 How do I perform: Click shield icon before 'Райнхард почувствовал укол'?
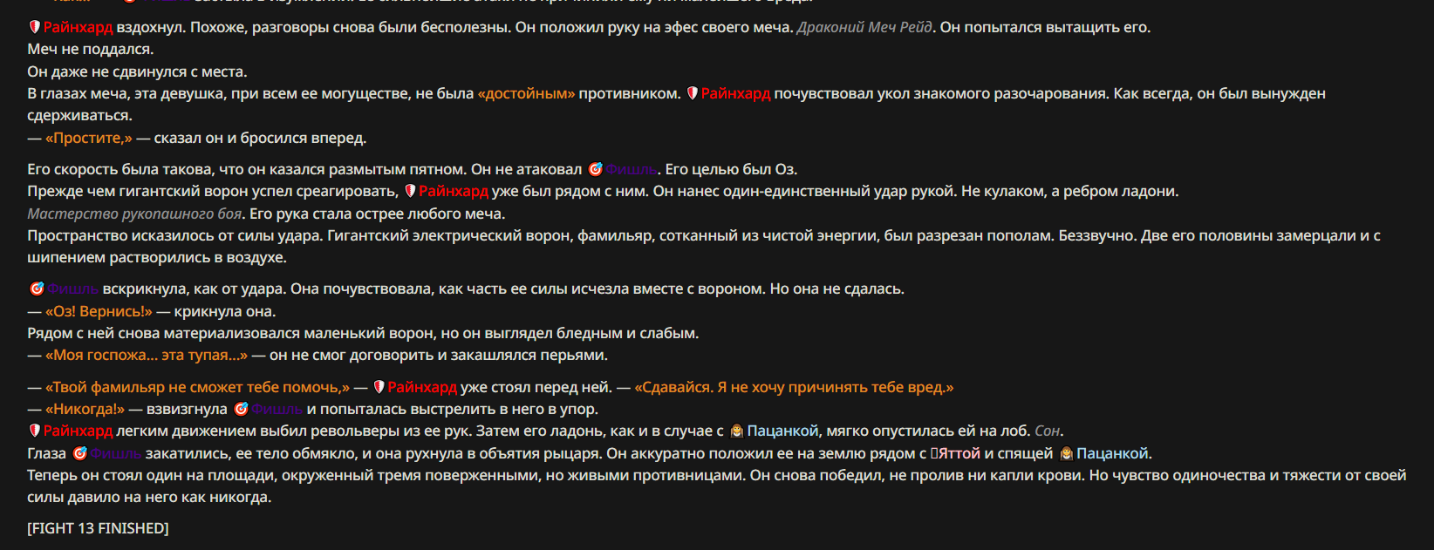tap(693, 93)
